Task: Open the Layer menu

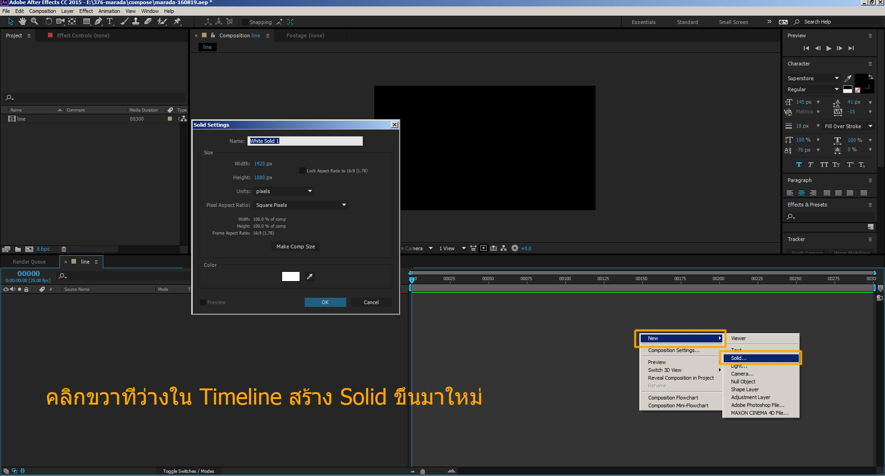Action: (x=67, y=11)
